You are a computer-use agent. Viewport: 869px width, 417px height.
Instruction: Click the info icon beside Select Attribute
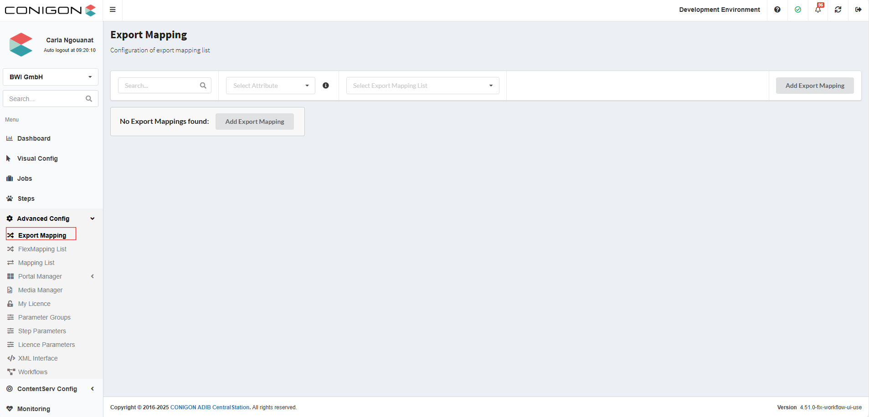pyautogui.click(x=326, y=86)
